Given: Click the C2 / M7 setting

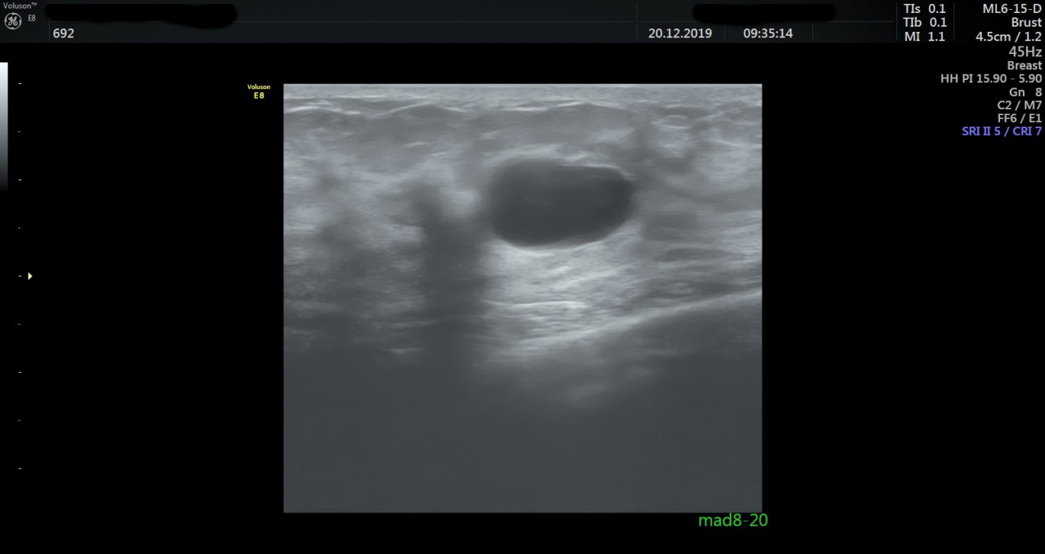Looking at the screenshot, I should pyautogui.click(x=1020, y=105).
